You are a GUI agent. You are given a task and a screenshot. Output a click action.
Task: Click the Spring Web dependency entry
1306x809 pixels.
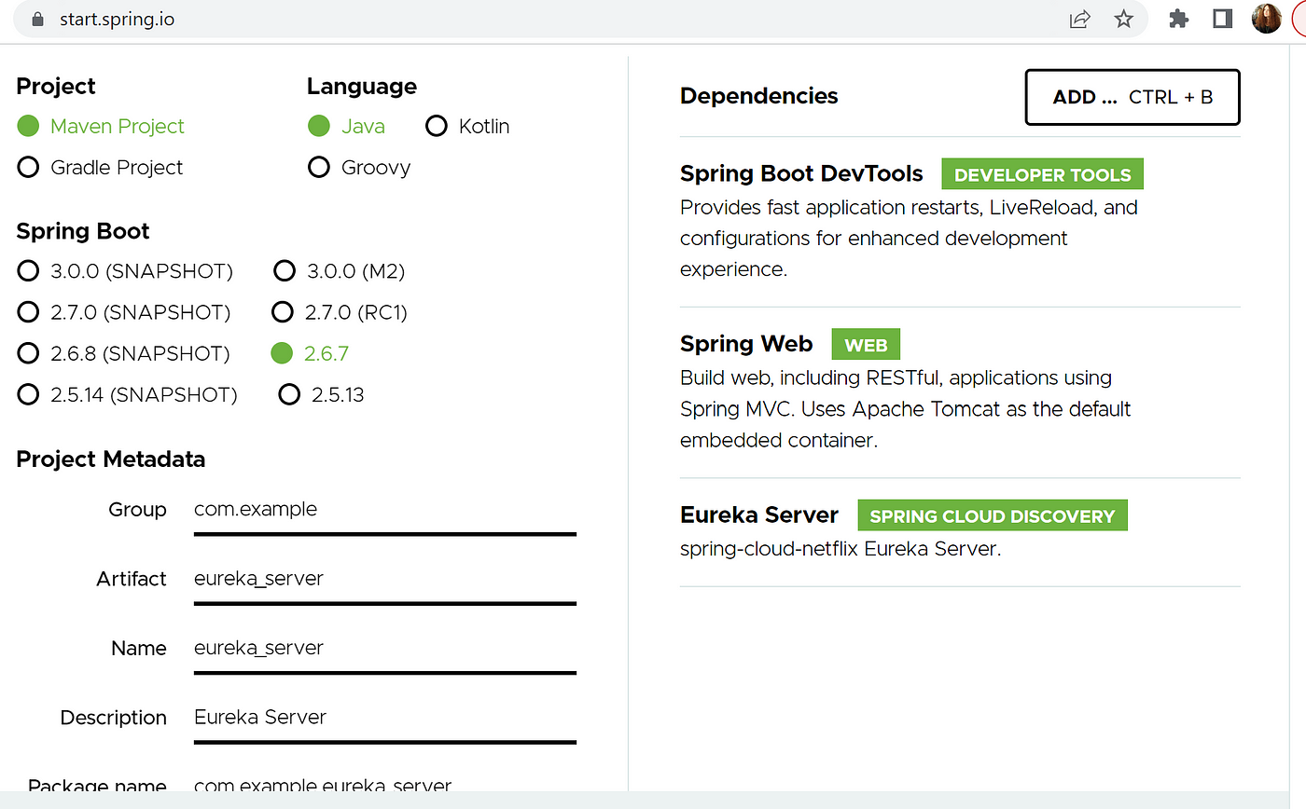point(960,392)
